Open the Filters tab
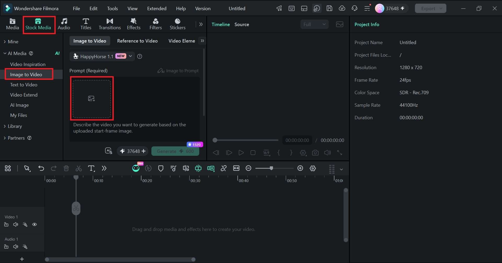Image resolution: width=502 pixels, height=263 pixels. pyautogui.click(x=156, y=24)
